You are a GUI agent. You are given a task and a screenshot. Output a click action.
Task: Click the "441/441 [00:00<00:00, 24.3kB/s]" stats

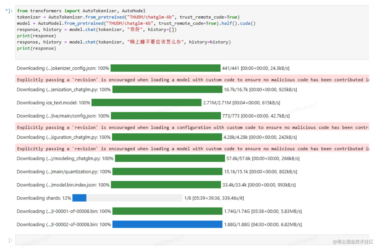pyautogui.click(x=256, y=68)
